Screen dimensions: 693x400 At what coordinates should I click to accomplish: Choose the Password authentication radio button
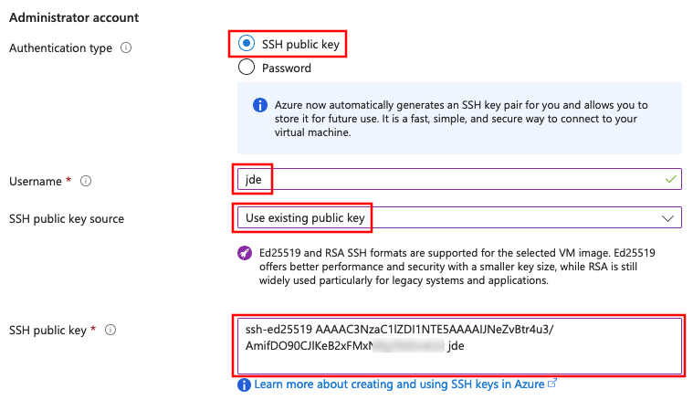tap(247, 68)
